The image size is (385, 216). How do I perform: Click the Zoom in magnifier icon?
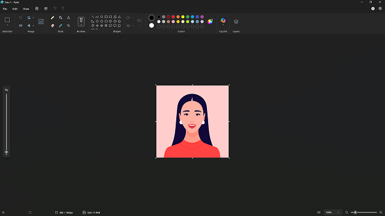point(381,212)
